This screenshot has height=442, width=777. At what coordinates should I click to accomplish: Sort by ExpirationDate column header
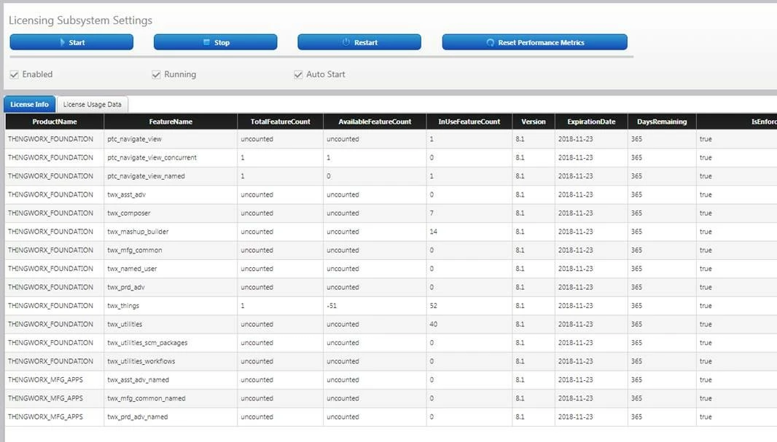tap(591, 122)
